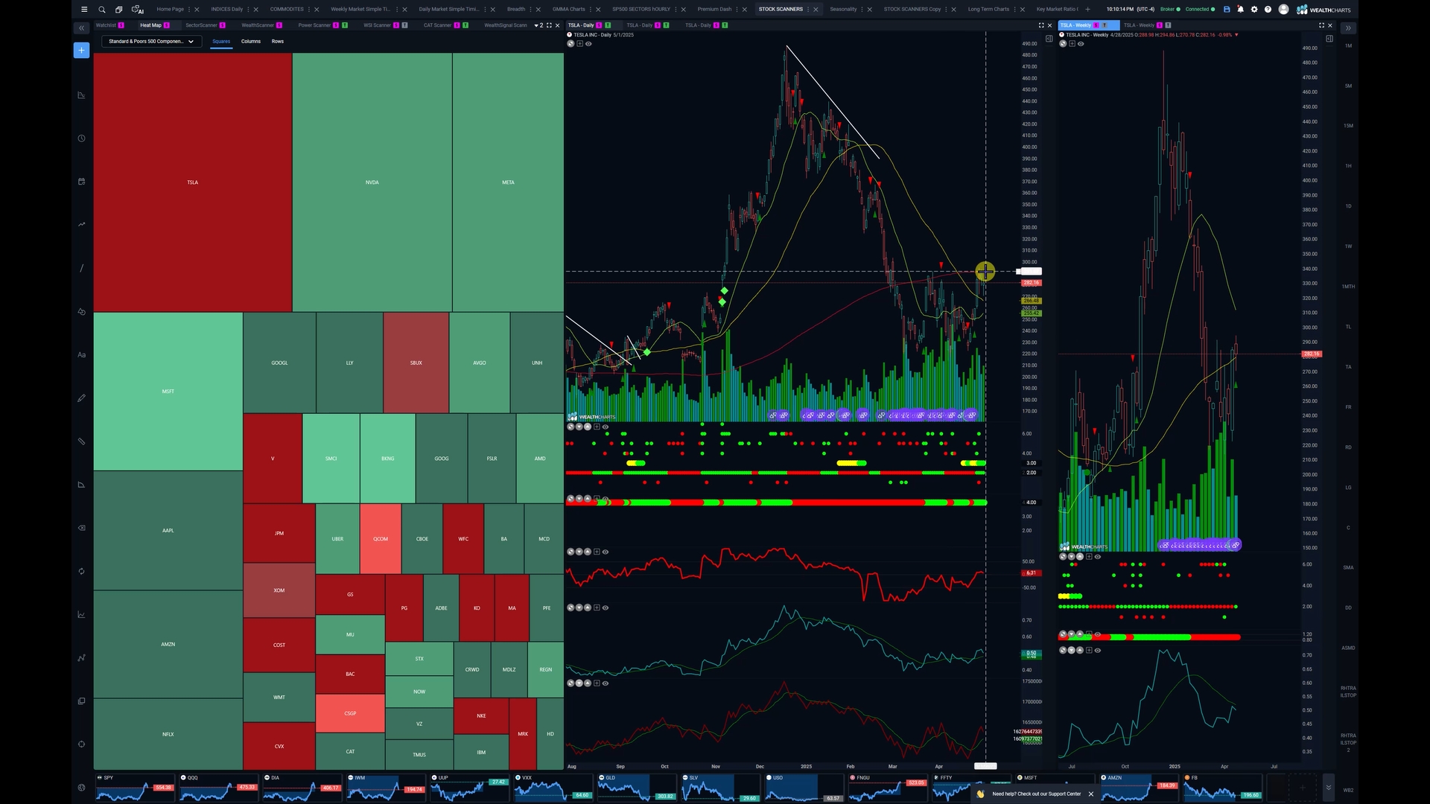Click the QCOM red tile in the heat map

(x=381, y=539)
